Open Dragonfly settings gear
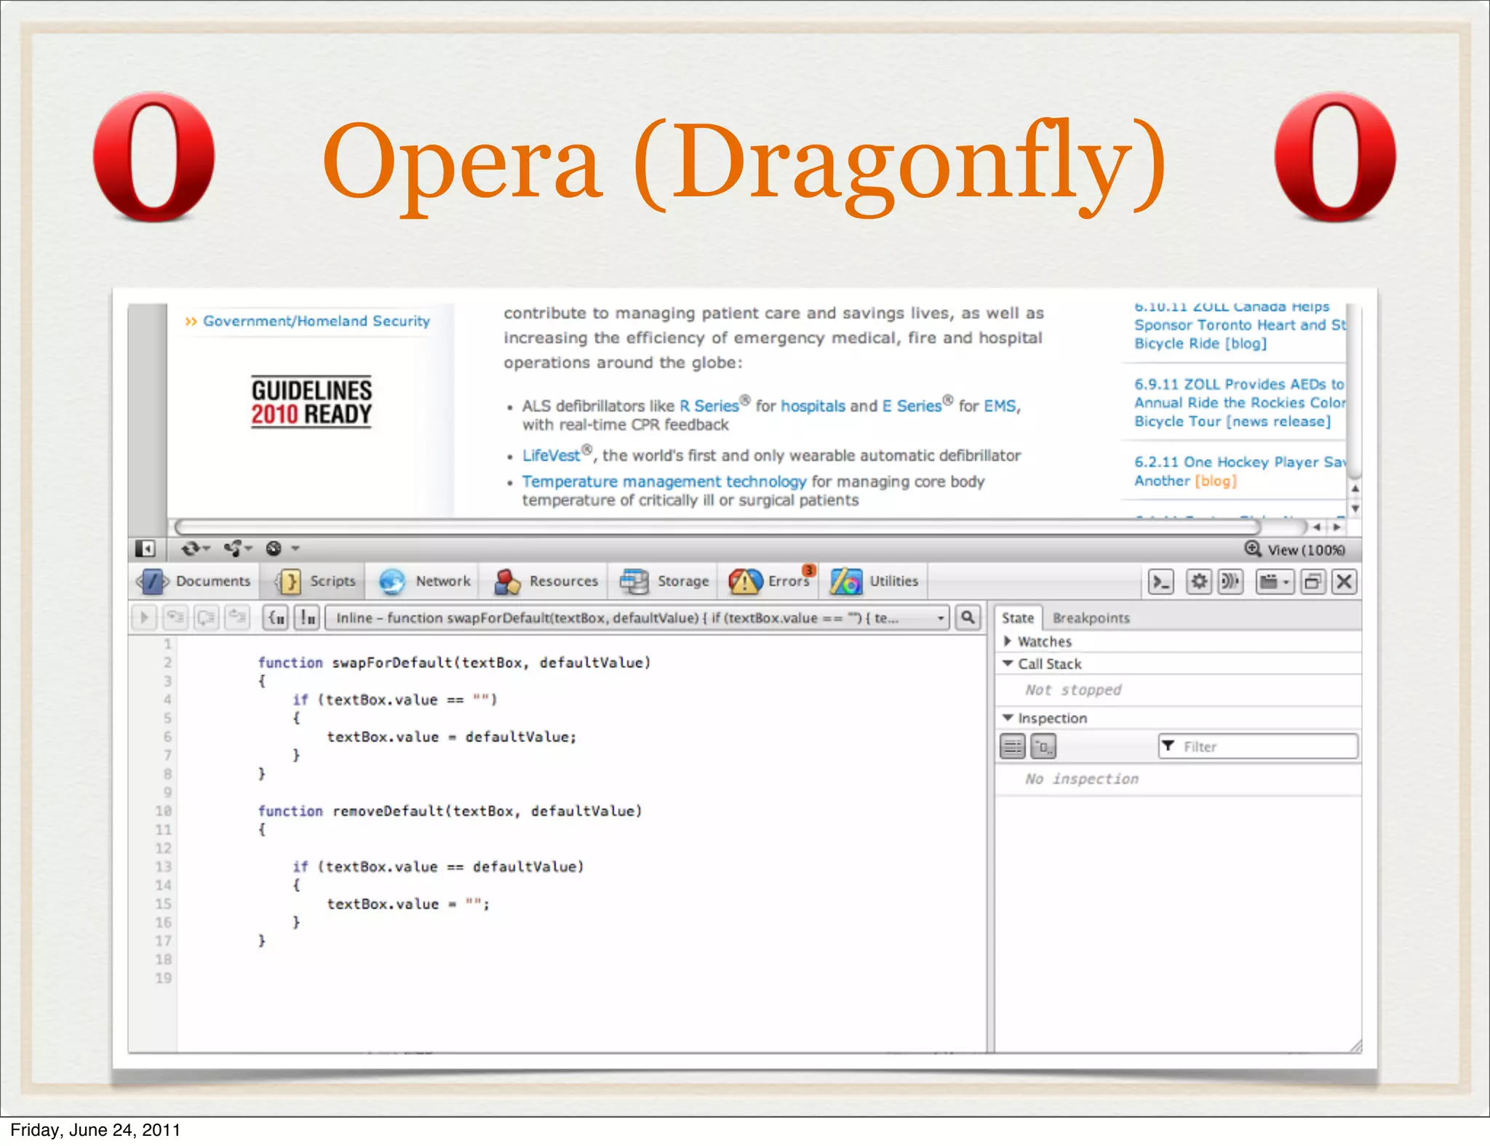Viewport: 1490px width, 1146px height. click(x=1199, y=582)
